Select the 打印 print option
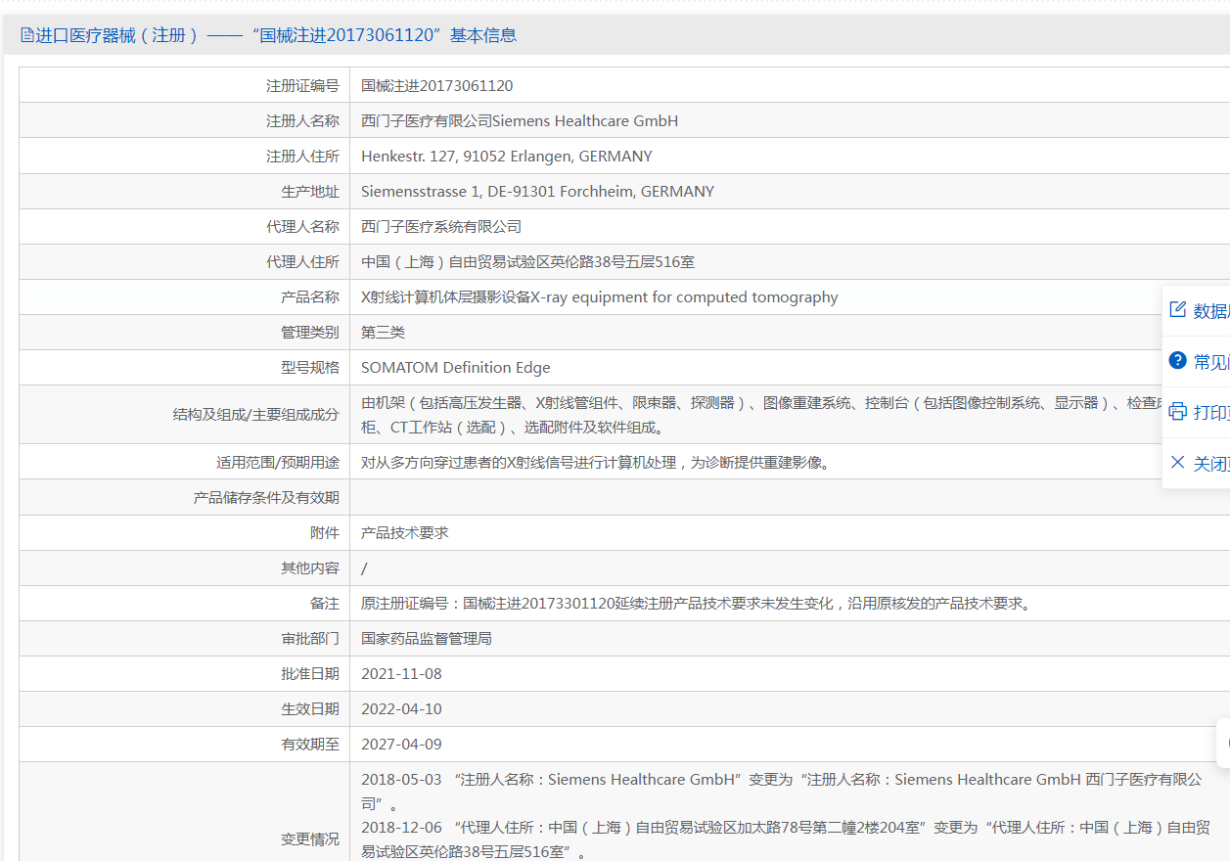The height and width of the screenshot is (861, 1230). pos(1211,413)
